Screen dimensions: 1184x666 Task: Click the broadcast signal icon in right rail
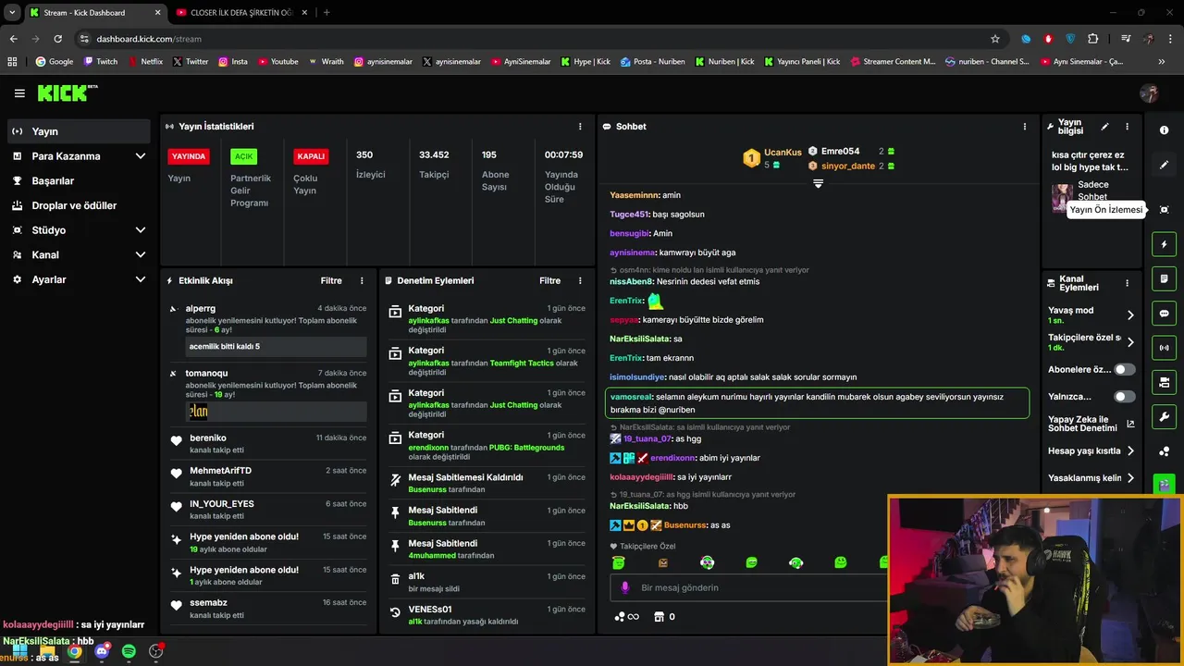[1165, 348]
